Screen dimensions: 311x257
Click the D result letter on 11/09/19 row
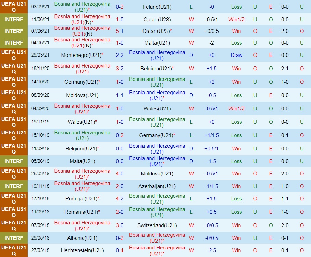(191, 149)
